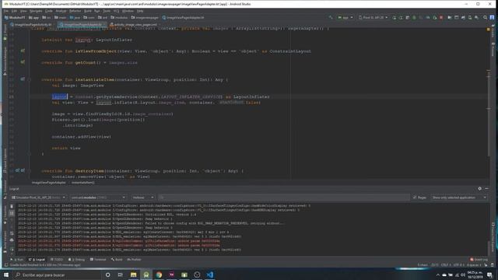Open the Logcat emulator device dropdown
The height and width of the screenshot is (280, 498).
point(38,198)
